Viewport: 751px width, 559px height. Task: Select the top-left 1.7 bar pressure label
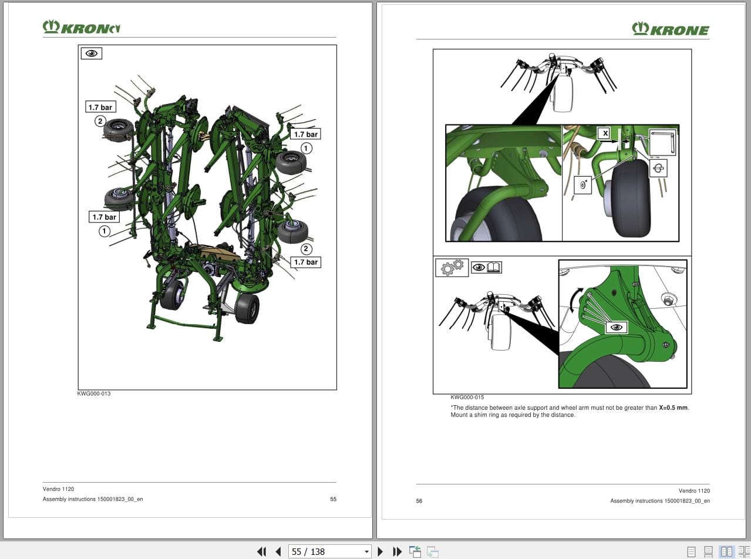tap(100, 106)
